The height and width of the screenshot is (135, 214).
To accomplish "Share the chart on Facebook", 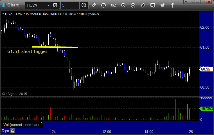I will (172, 5).
